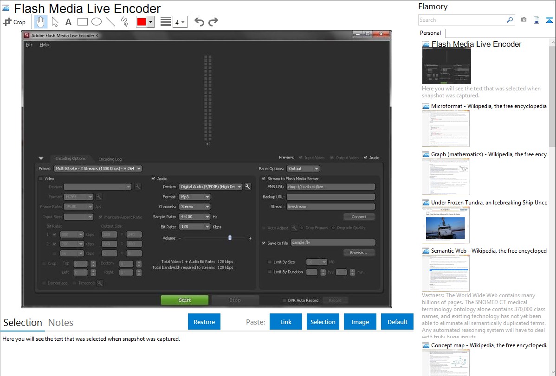Viewport: 556px width, 376px height.
Task: Click the FMS URL input field
Action: point(331,186)
